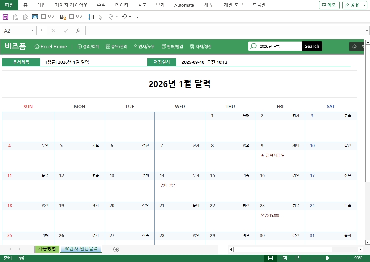The image size is (370, 262).
Task: Open the Excel Home link
Action: coord(50,46)
